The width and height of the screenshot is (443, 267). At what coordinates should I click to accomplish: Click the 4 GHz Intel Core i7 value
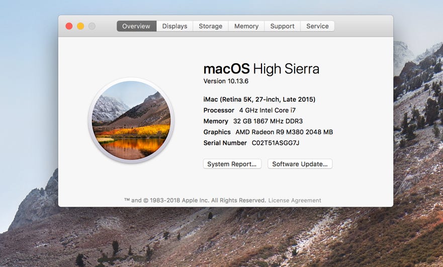(268, 110)
